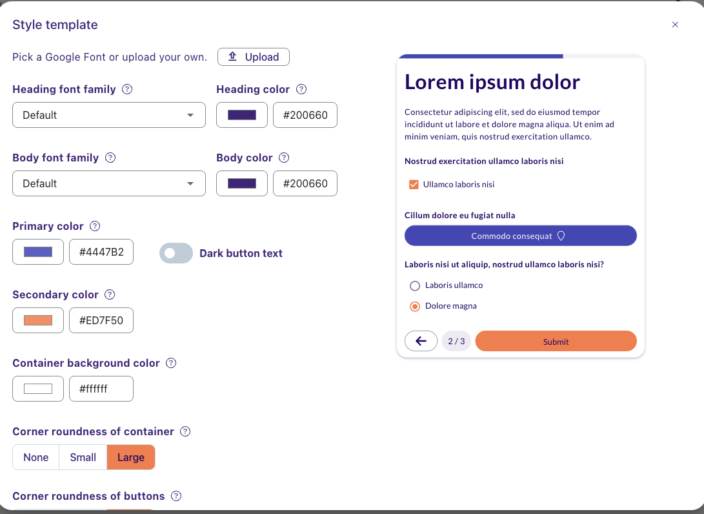Open the Heading font family dropdown
This screenshot has width=704, height=514.
[109, 115]
